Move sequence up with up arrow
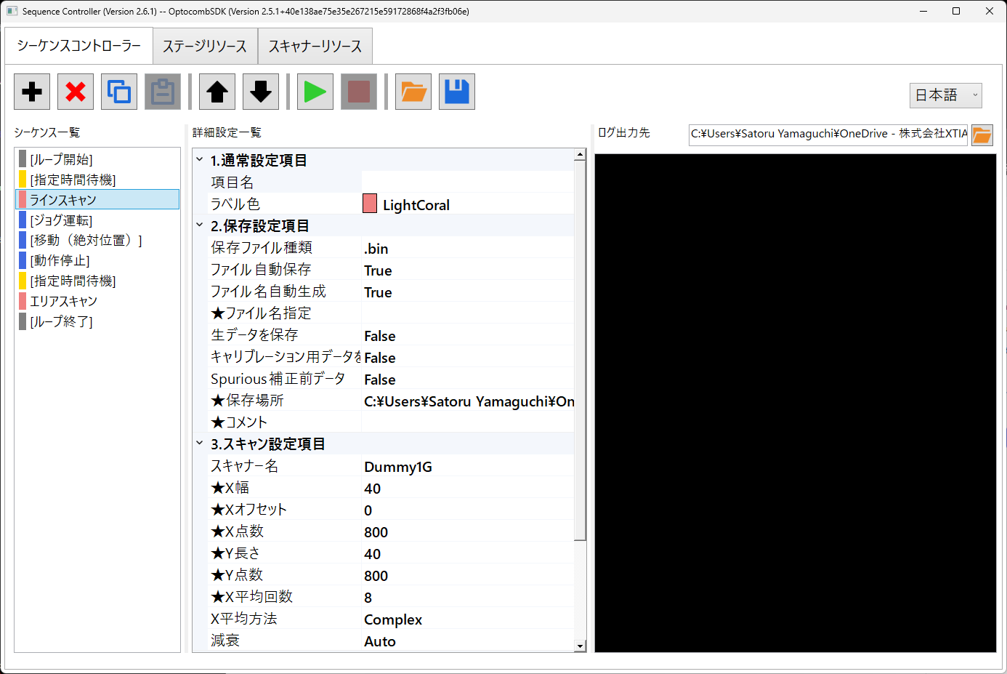1007x674 pixels. click(x=217, y=92)
